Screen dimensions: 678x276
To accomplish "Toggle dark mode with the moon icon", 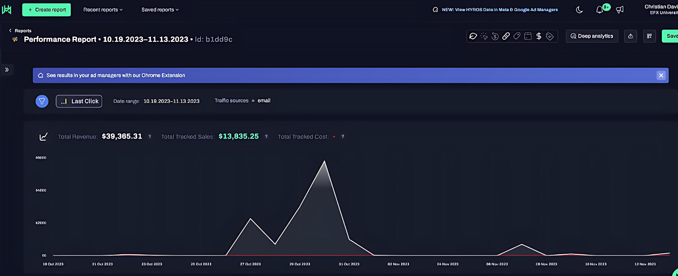I will click(x=579, y=10).
